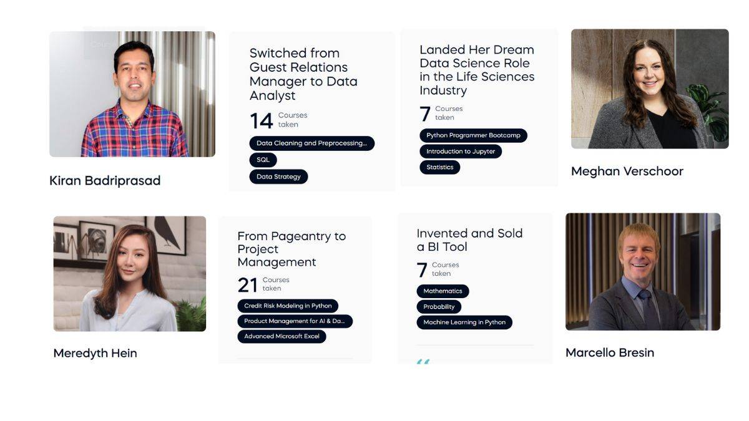Click the 'Statistics' course tag

[440, 167]
